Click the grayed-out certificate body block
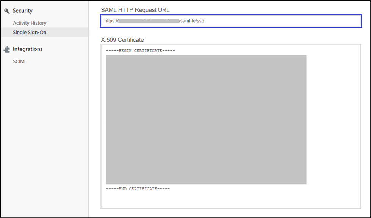 pos(206,119)
